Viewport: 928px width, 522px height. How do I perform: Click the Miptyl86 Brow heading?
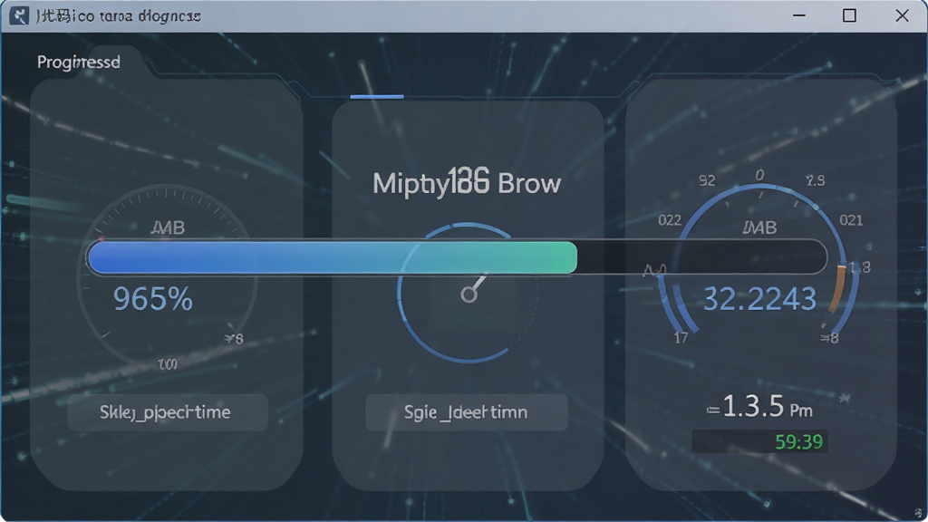coord(467,182)
